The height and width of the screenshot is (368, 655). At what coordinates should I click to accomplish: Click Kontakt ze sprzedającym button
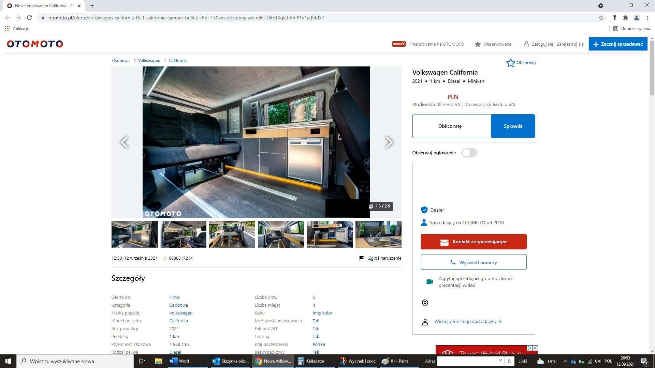(474, 242)
